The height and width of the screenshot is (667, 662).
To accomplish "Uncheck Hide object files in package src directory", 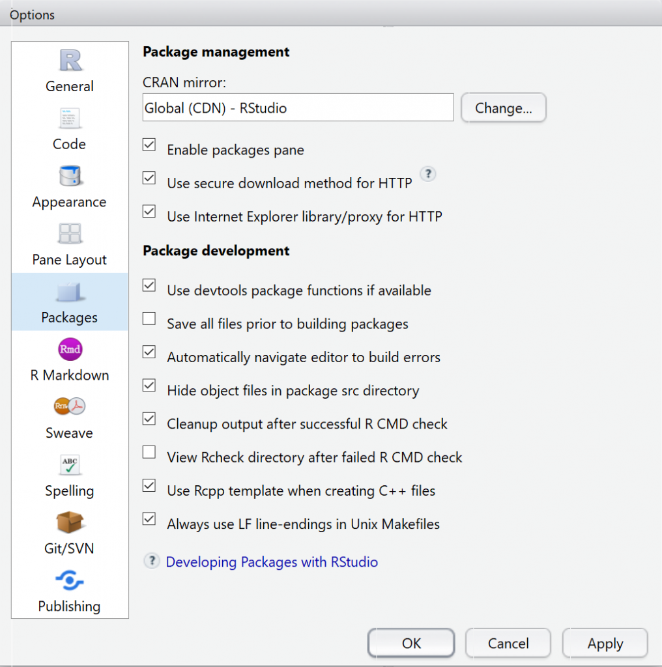I will click(x=149, y=386).
